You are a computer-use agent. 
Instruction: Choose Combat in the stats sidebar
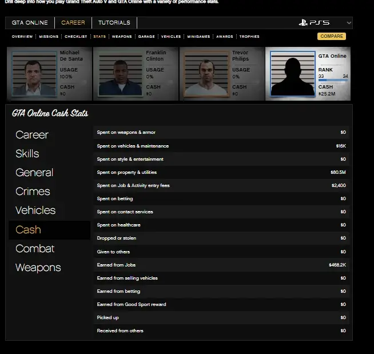[35, 249]
